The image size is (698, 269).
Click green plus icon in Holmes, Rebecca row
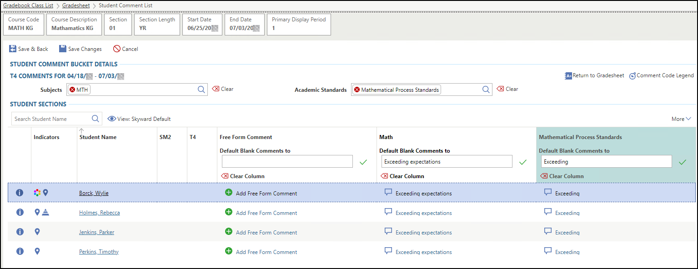coord(229,212)
